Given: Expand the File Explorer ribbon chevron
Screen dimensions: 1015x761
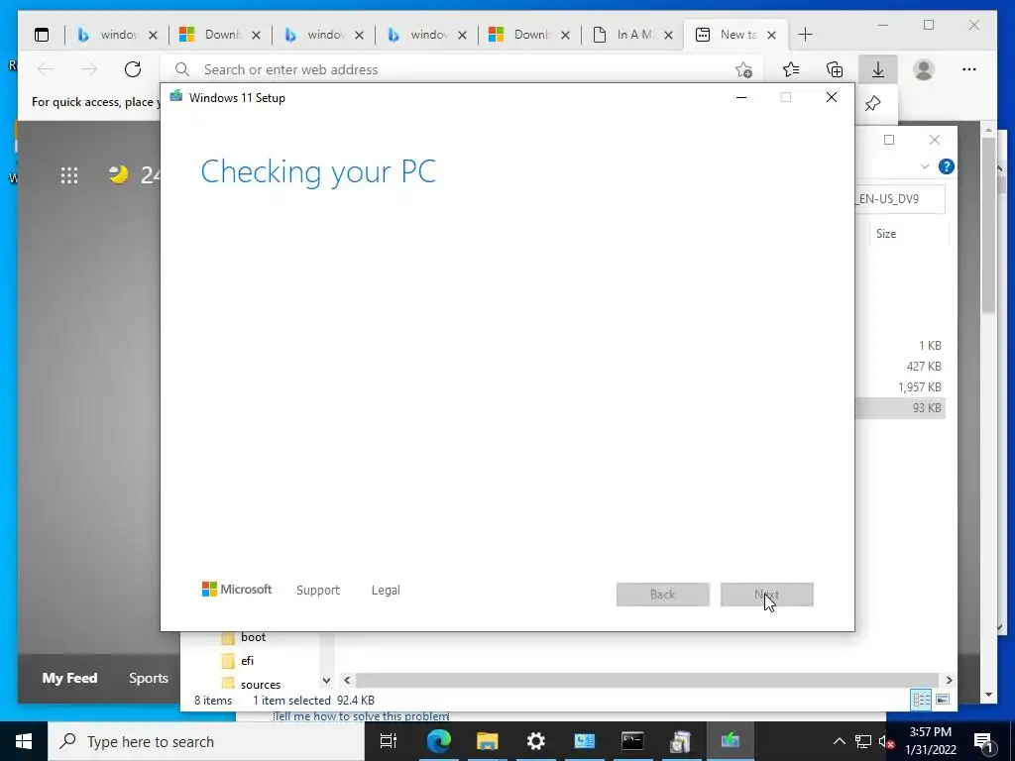Looking at the screenshot, I should [x=925, y=166].
